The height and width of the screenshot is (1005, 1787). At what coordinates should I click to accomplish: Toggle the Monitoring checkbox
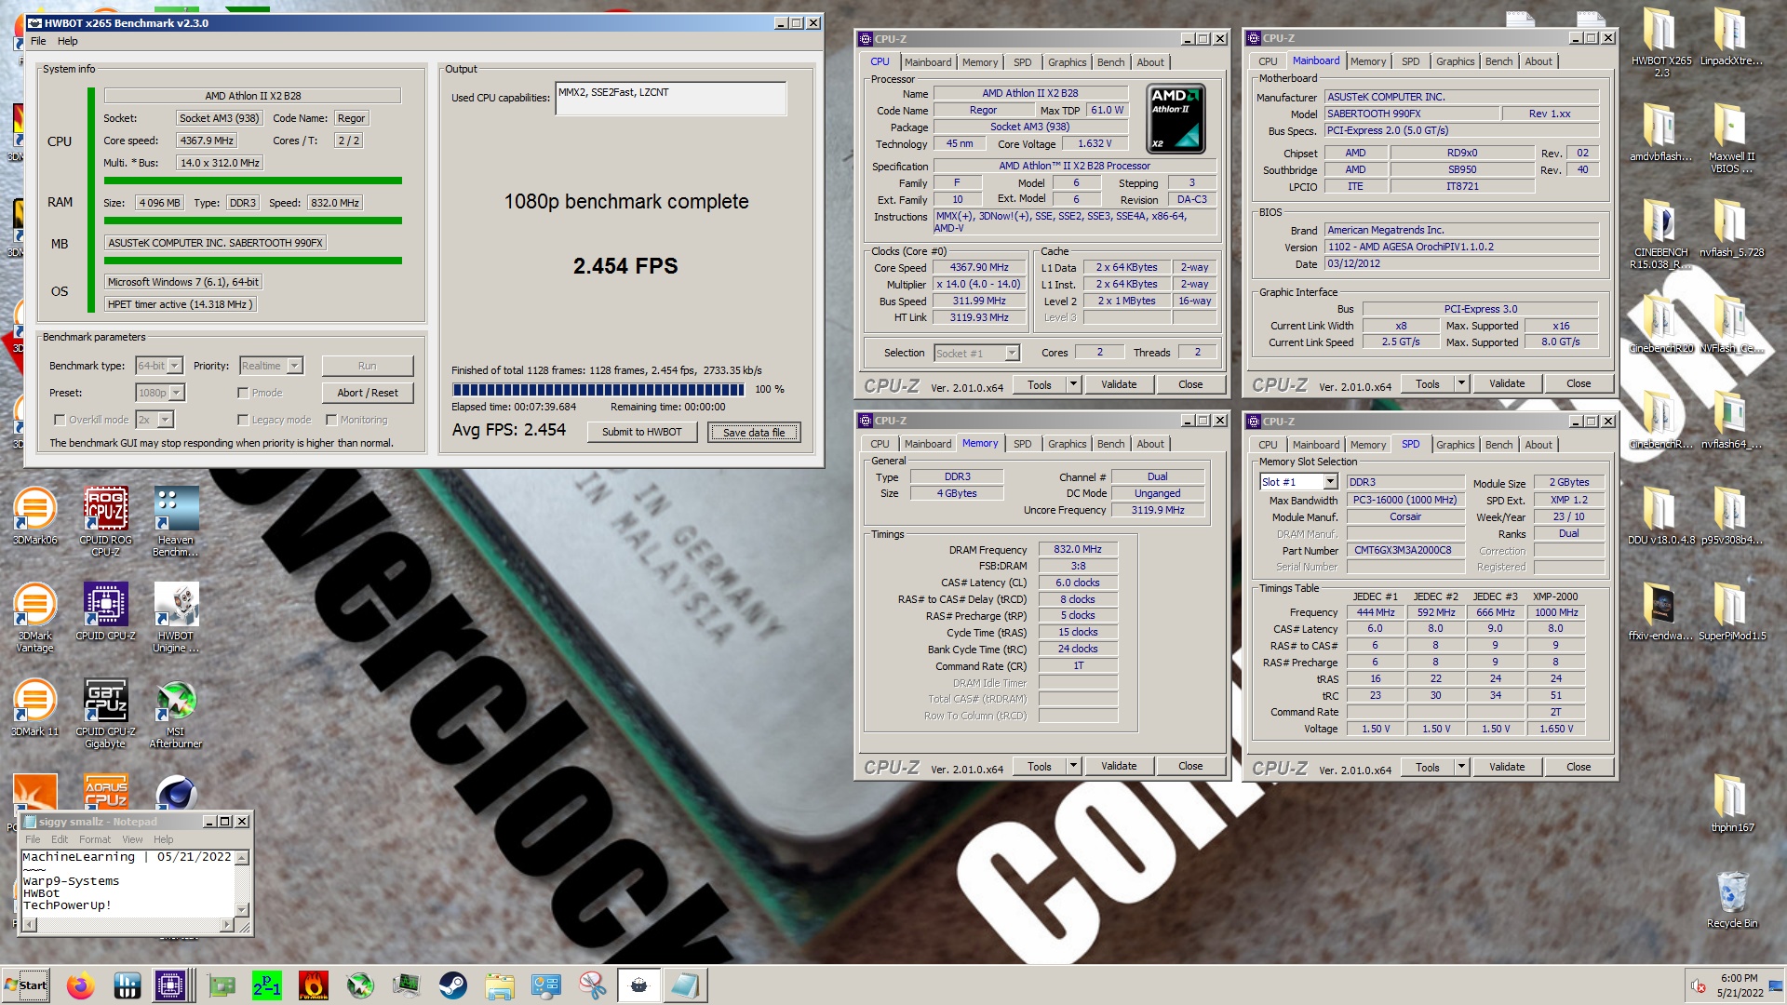click(x=331, y=420)
